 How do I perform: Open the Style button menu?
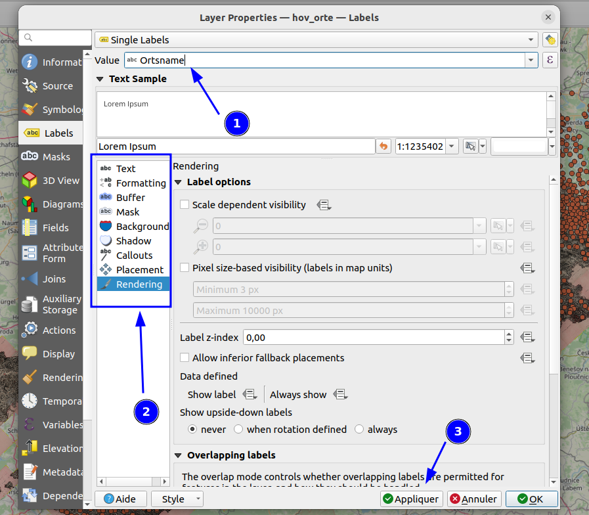177,499
